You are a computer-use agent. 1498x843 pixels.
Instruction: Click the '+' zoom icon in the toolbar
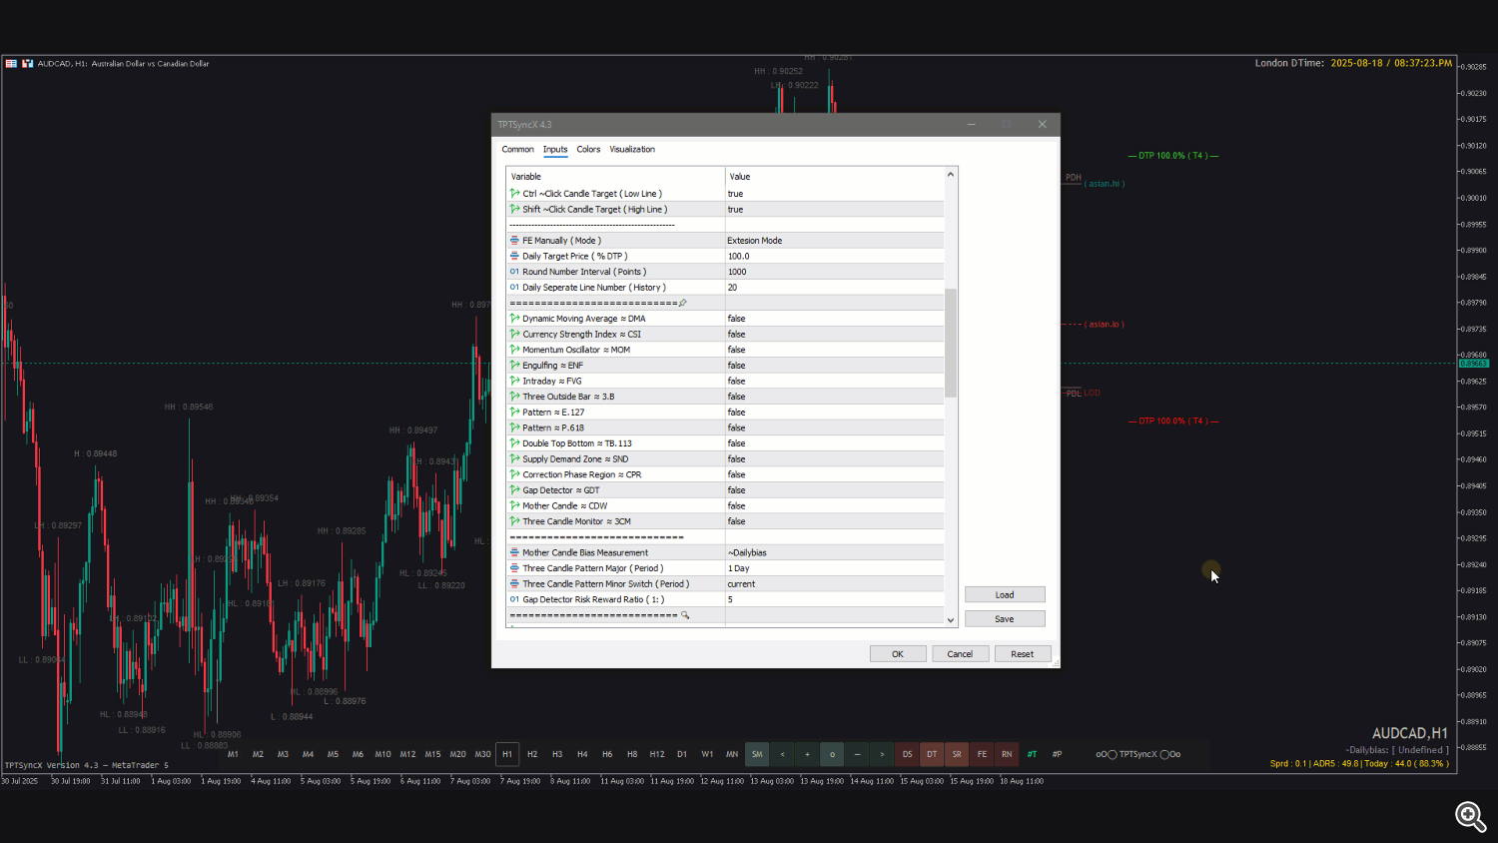click(x=807, y=754)
